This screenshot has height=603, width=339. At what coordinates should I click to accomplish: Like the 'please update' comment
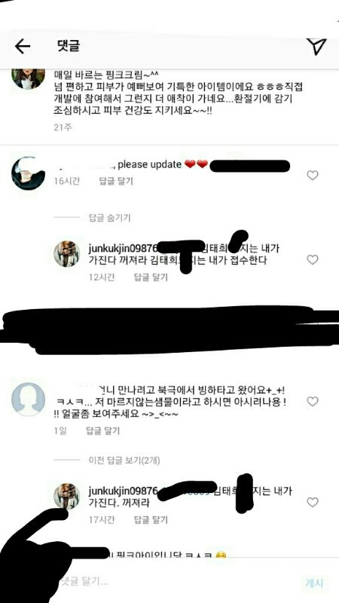(x=313, y=176)
